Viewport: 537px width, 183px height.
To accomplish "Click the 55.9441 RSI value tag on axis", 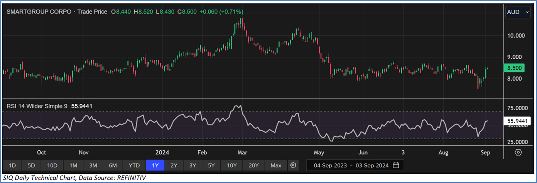I will [517, 121].
